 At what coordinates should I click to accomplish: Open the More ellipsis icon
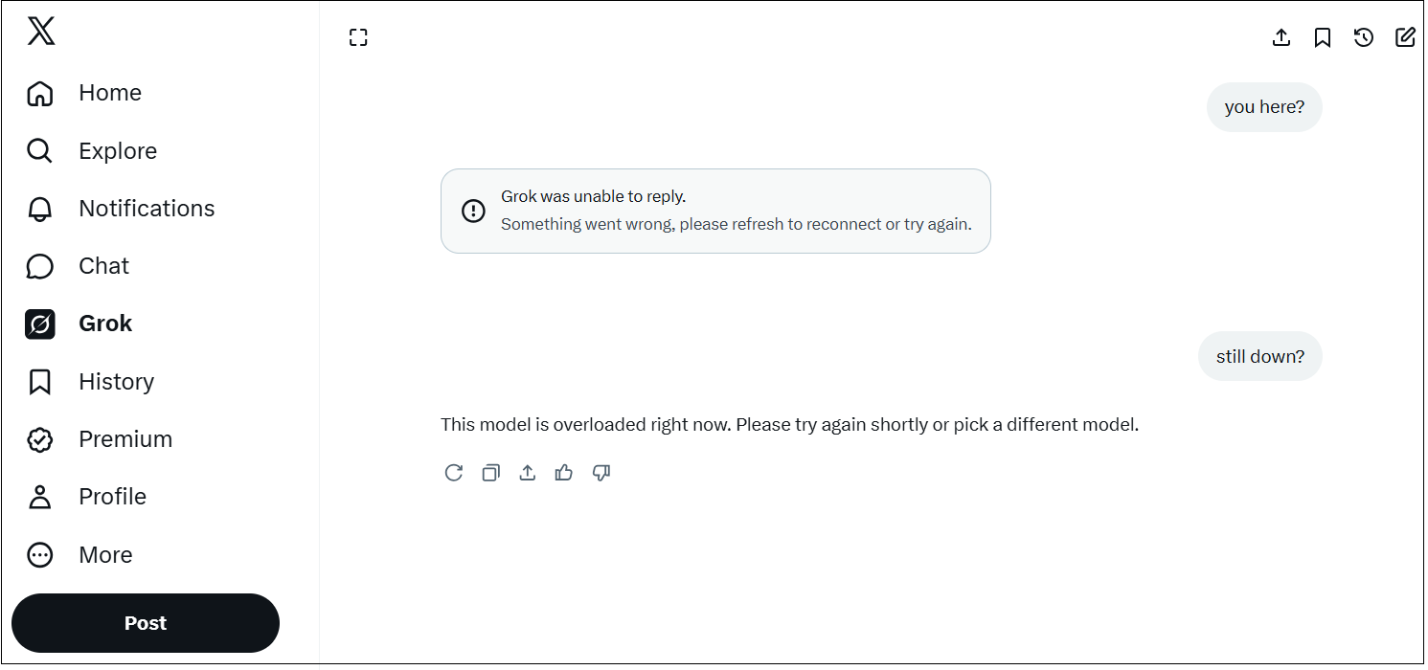coord(39,555)
